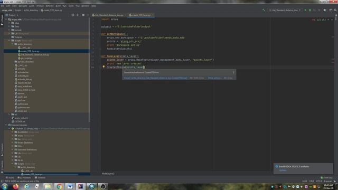
Task: Click the yellow lightbulb intention icon
Action: coord(104,67)
